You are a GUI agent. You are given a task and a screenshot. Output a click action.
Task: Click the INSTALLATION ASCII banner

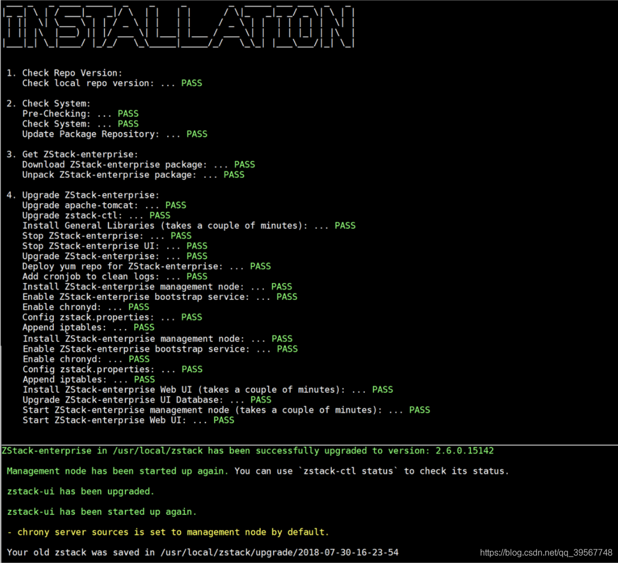coord(178,27)
